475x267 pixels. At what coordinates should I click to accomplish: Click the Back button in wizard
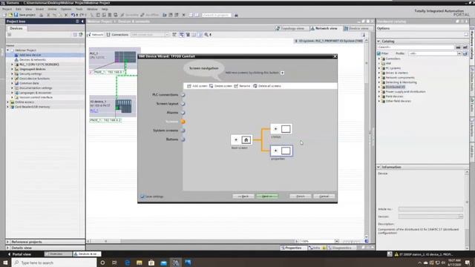coord(243,196)
